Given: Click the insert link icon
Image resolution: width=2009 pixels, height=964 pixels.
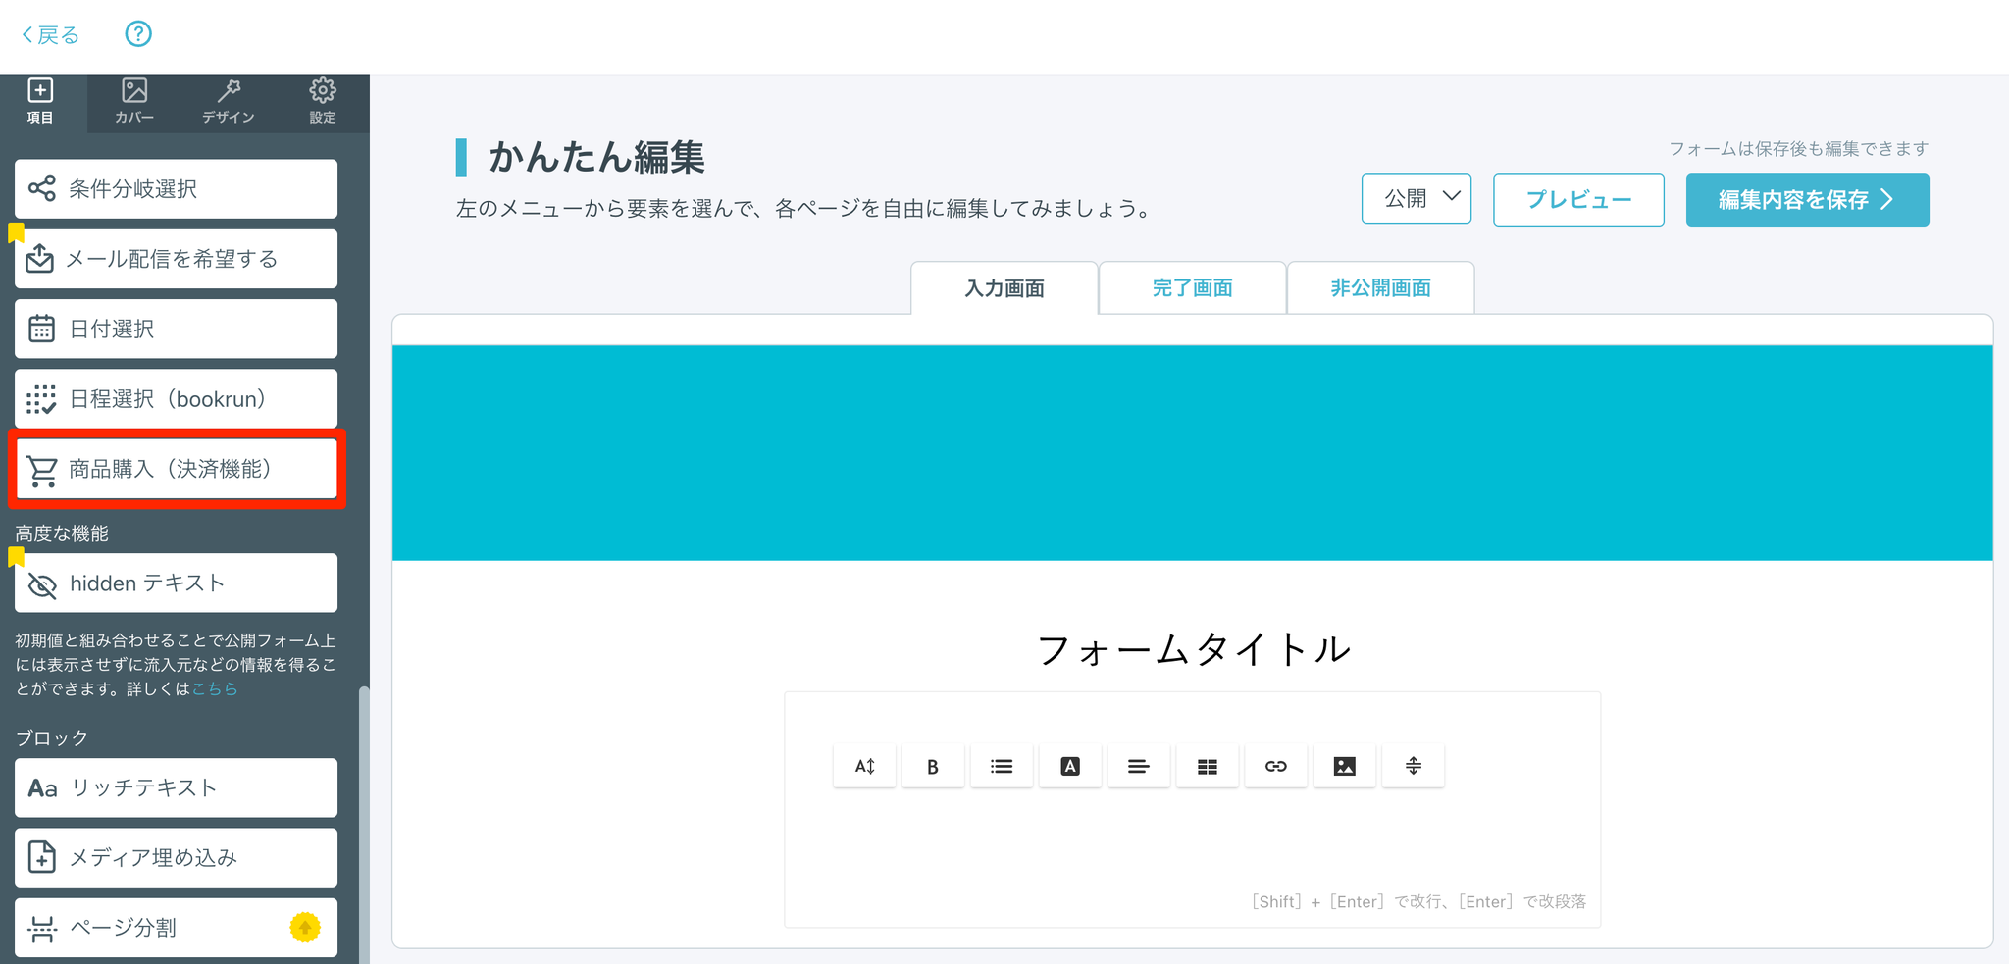Looking at the screenshot, I should point(1275,767).
